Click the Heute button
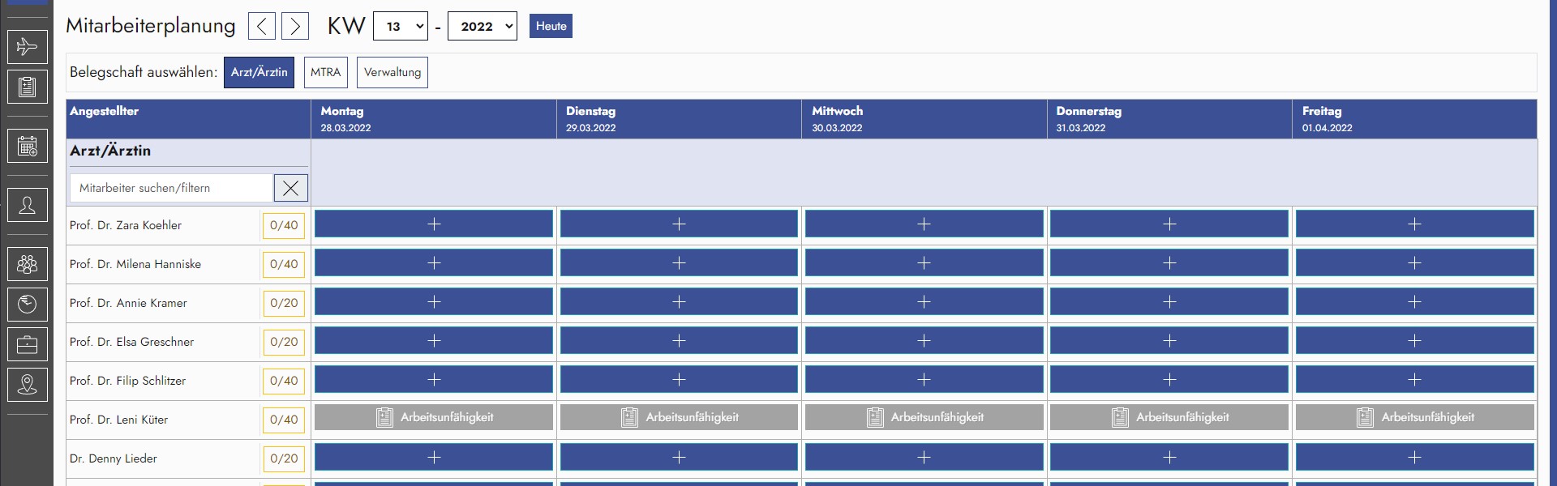The width and height of the screenshot is (1557, 486). 551,26
